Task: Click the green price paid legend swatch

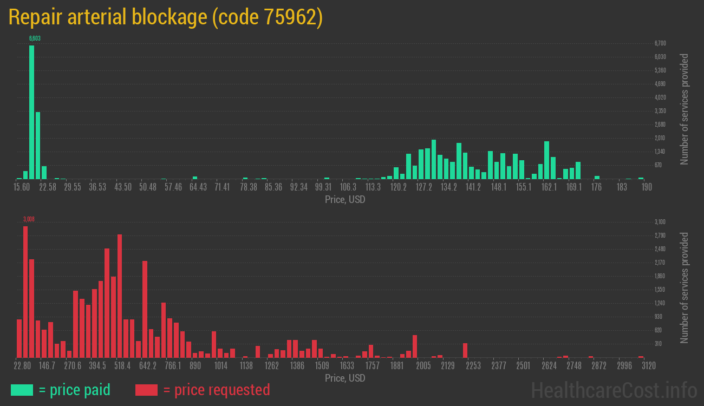Action: [x=22, y=390]
